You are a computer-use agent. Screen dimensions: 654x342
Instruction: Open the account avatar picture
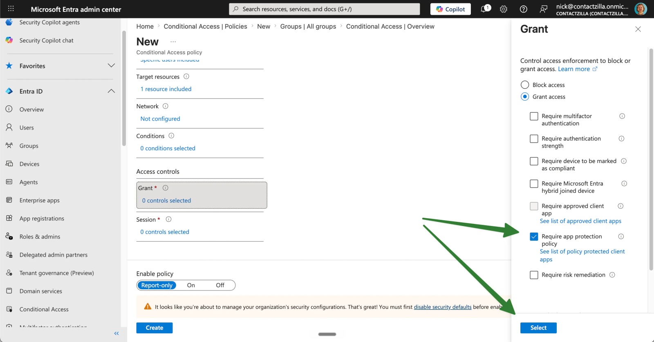pyautogui.click(x=641, y=9)
